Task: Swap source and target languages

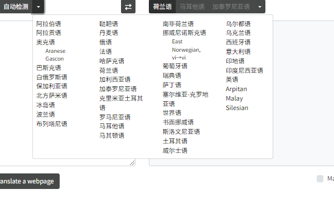Action: pos(128,7)
